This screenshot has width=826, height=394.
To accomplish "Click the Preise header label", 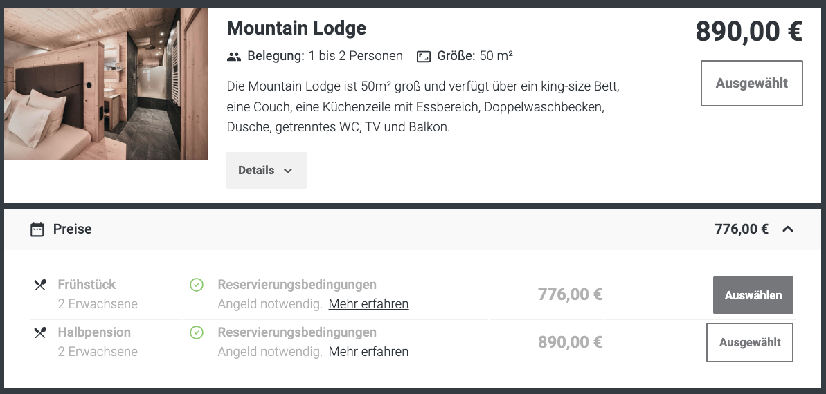I will (72, 229).
